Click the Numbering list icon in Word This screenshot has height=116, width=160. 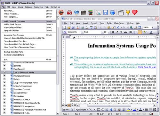pos(136,32)
